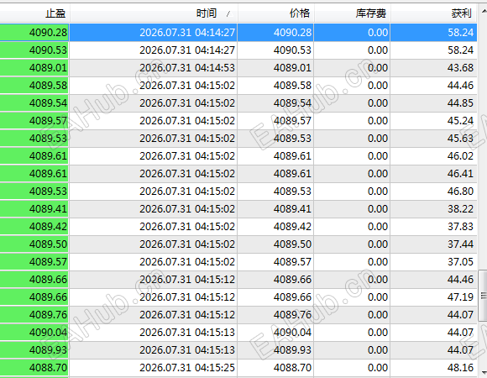The image size is (487, 378).
Task: Sort by the 时间 column header
Action: tap(154, 13)
